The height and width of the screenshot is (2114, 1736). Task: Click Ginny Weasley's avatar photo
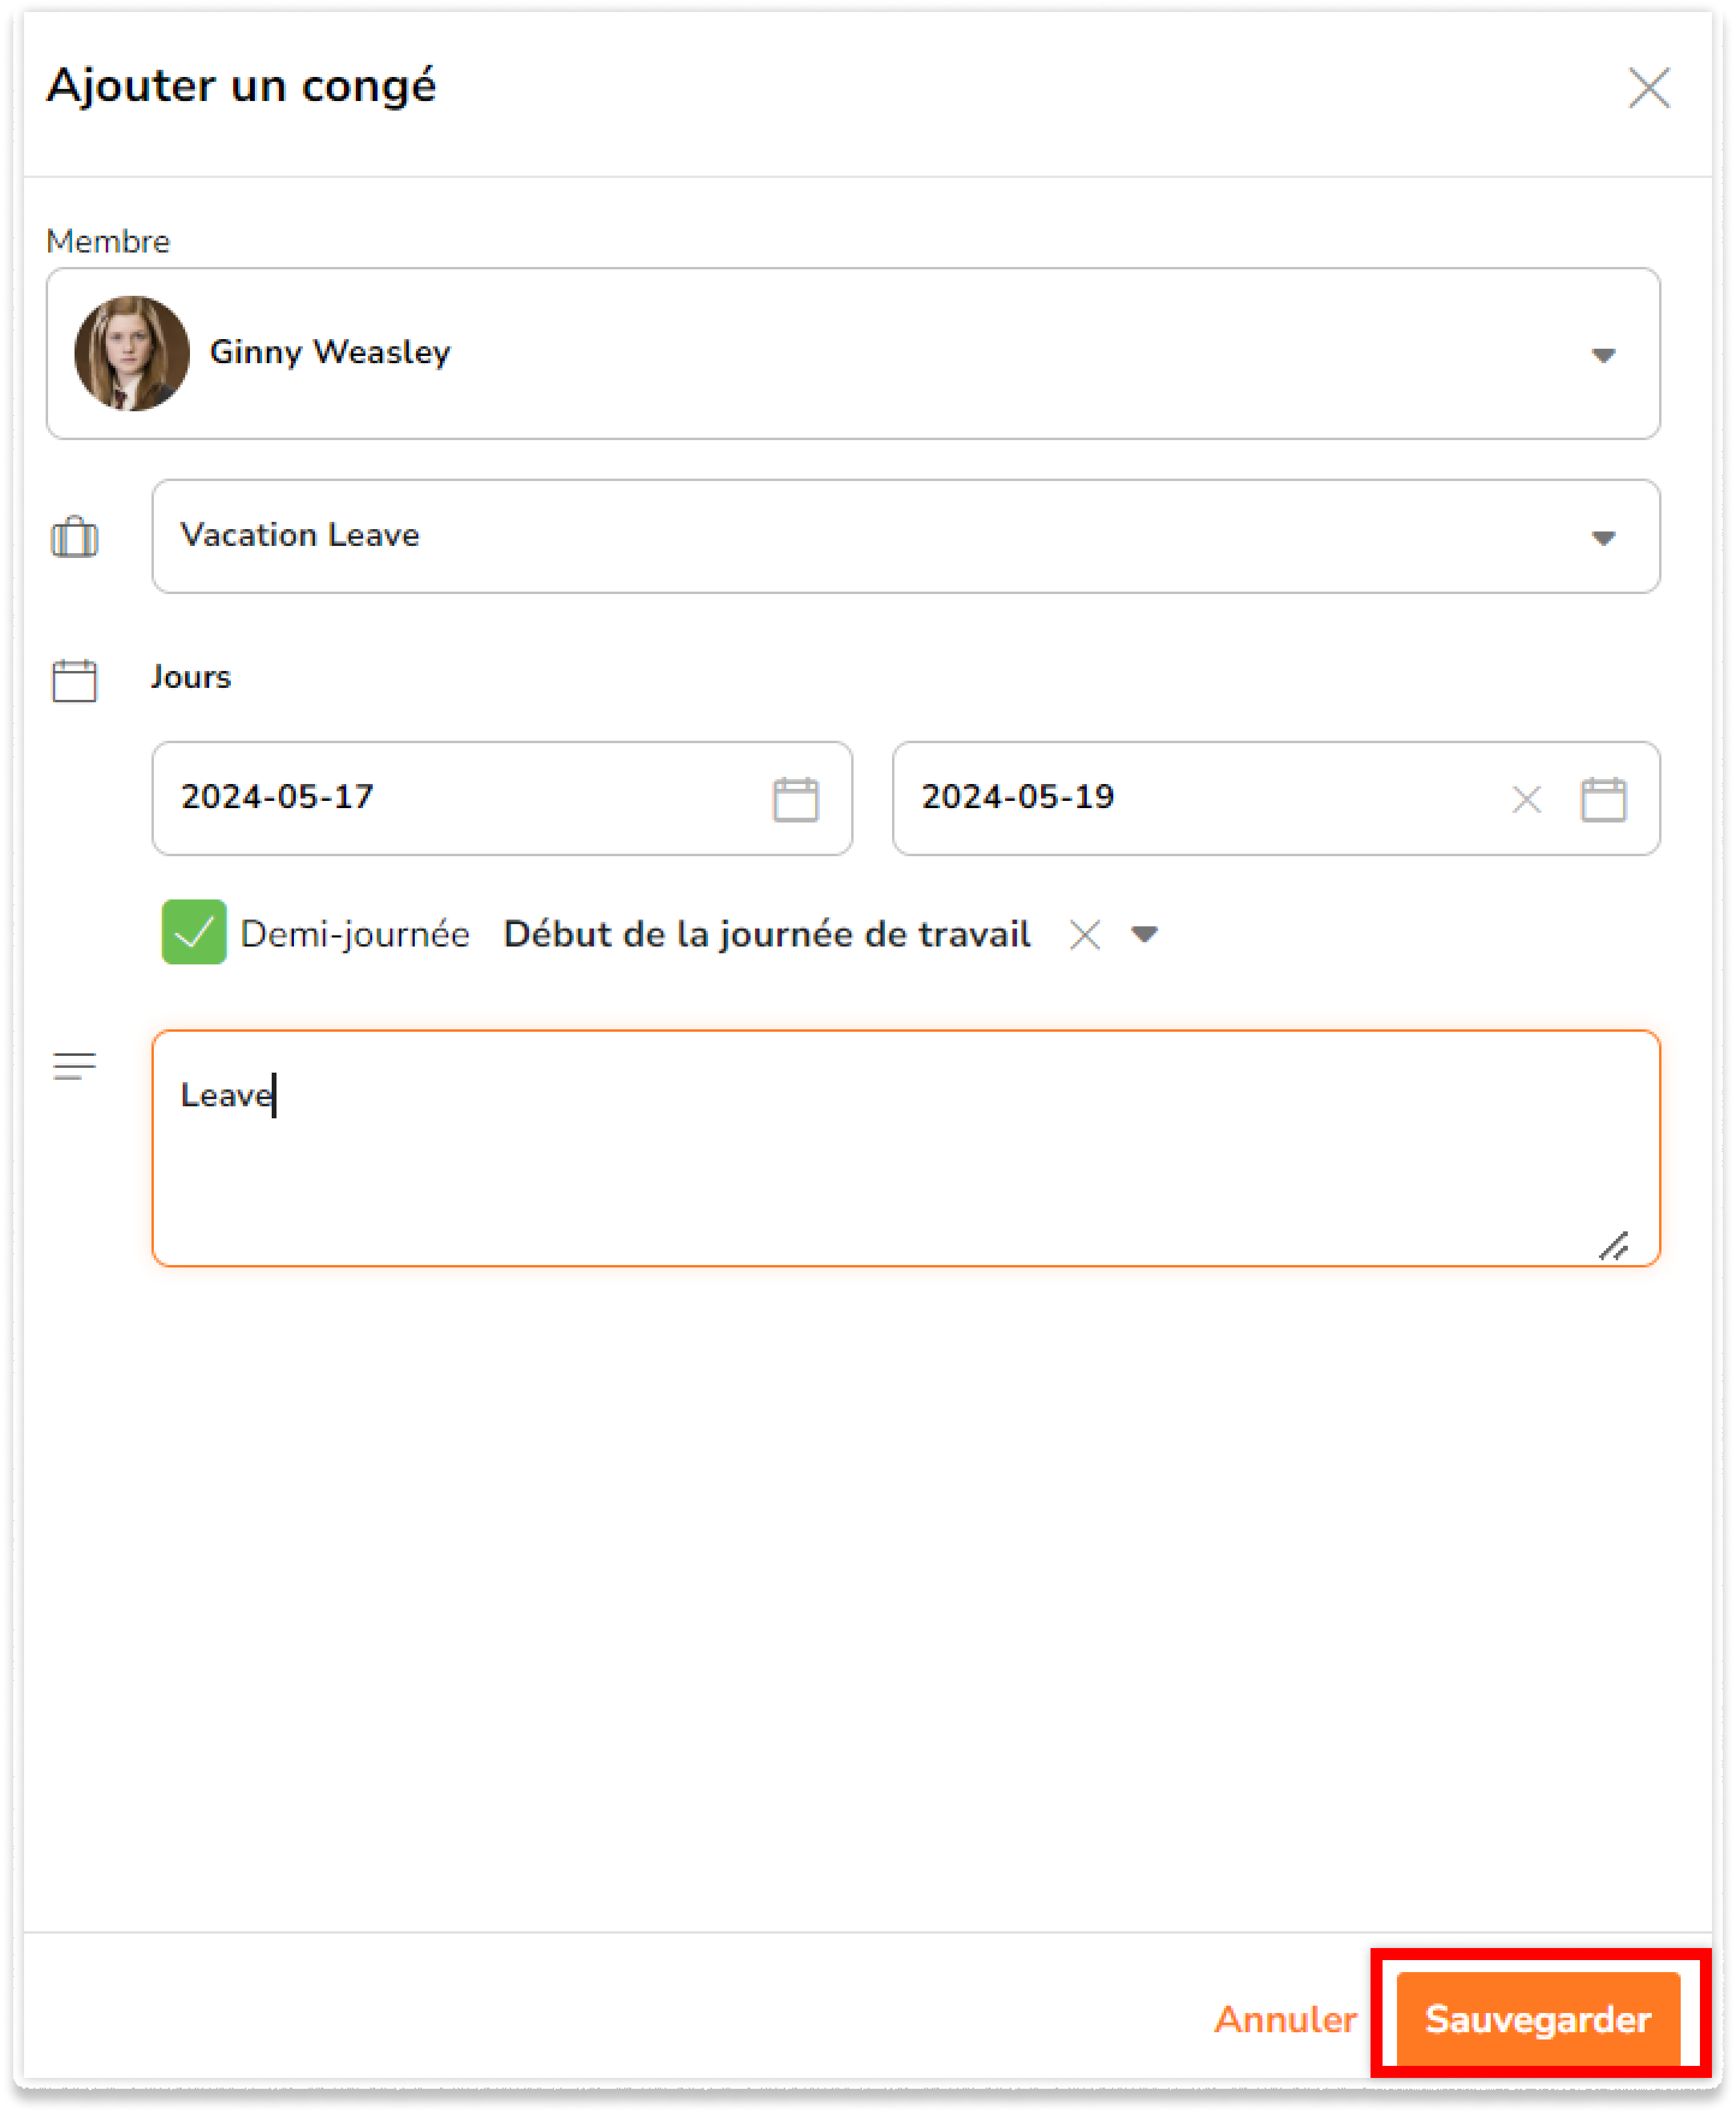(x=131, y=353)
